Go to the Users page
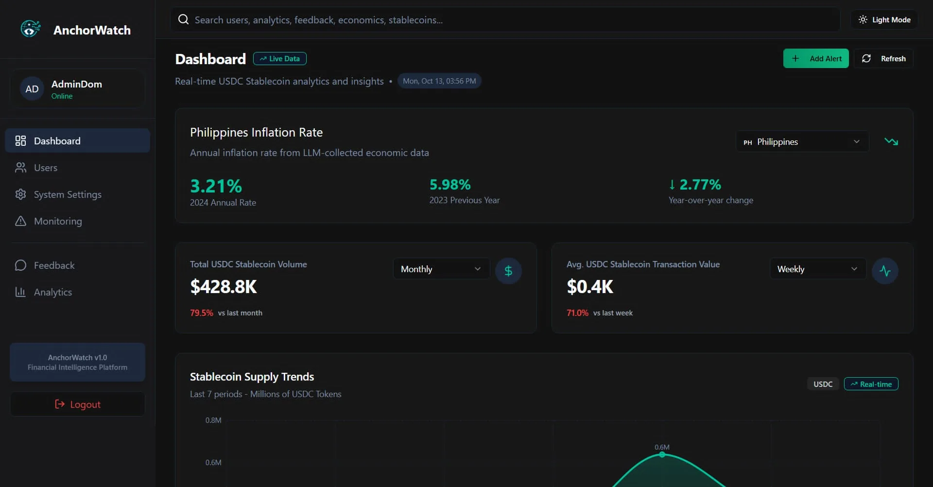Image resolution: width=933 pixels, height=487 pixels. tap(78, 168)
